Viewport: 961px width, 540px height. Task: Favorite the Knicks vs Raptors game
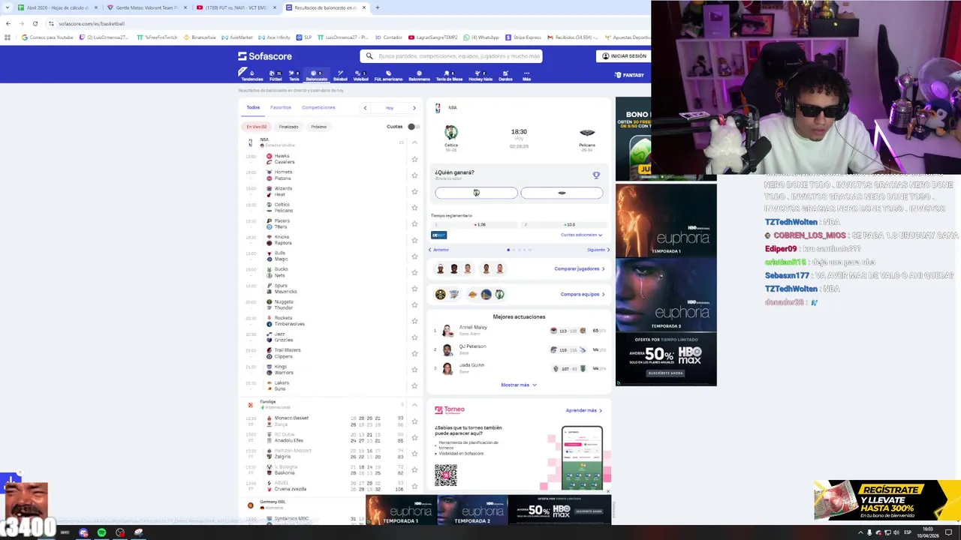[414, 240]
